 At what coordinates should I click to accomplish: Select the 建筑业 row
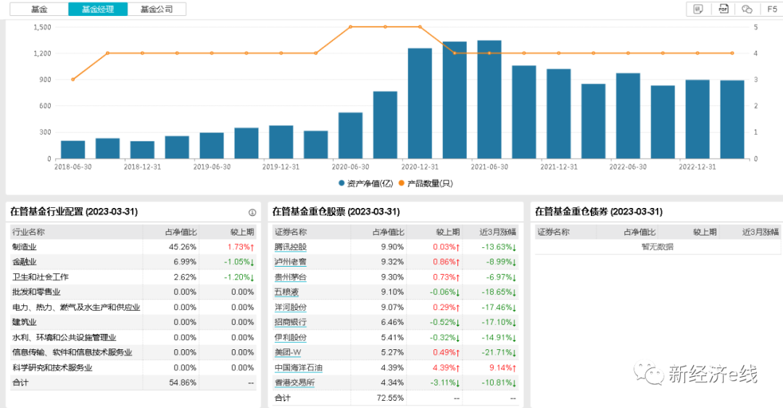coord(133,322)
